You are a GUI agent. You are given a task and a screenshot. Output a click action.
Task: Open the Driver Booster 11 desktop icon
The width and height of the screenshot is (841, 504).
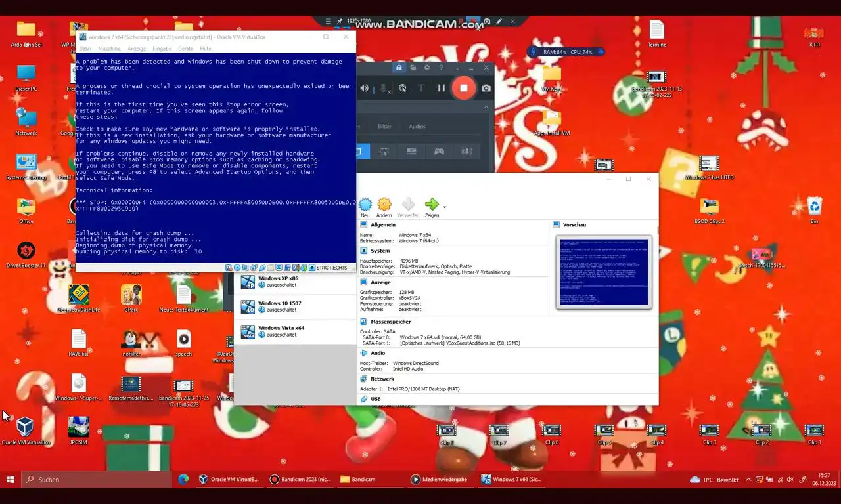click(26, 255)
